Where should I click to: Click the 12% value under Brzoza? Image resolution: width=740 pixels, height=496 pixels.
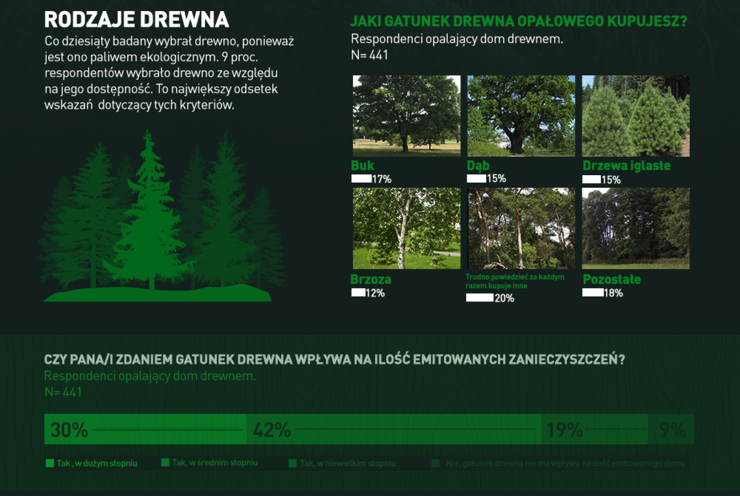click(x=375, y=293)
